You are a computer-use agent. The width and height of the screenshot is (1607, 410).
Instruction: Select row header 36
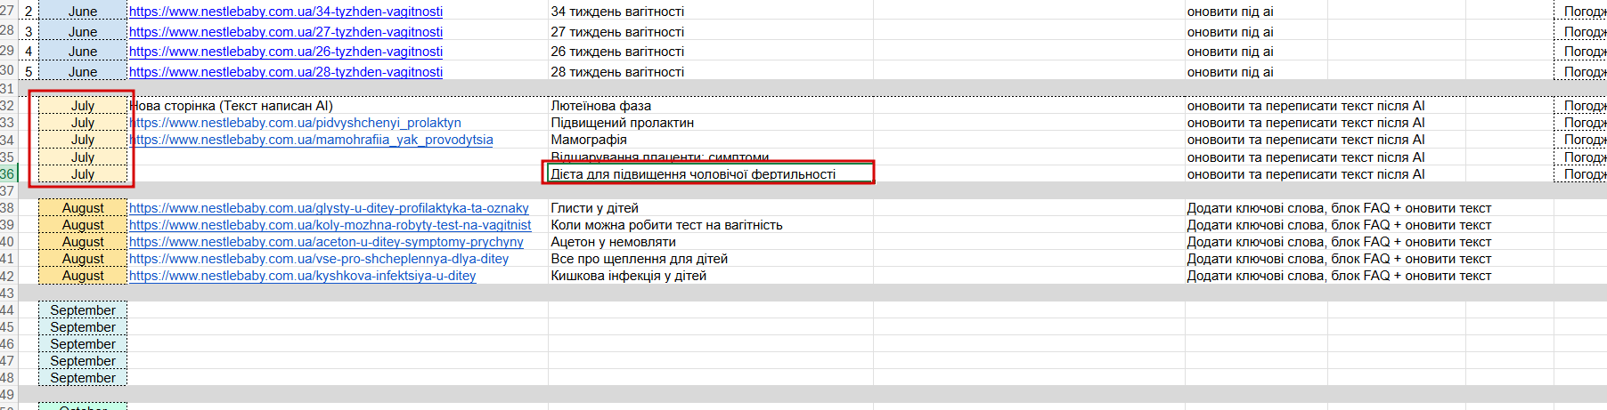[x=8, y=174]
